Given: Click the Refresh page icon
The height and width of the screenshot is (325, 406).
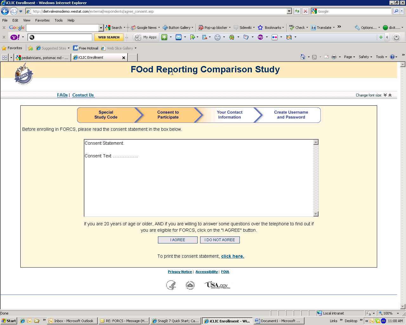Looking at the screenshot, I should [297, 11].
